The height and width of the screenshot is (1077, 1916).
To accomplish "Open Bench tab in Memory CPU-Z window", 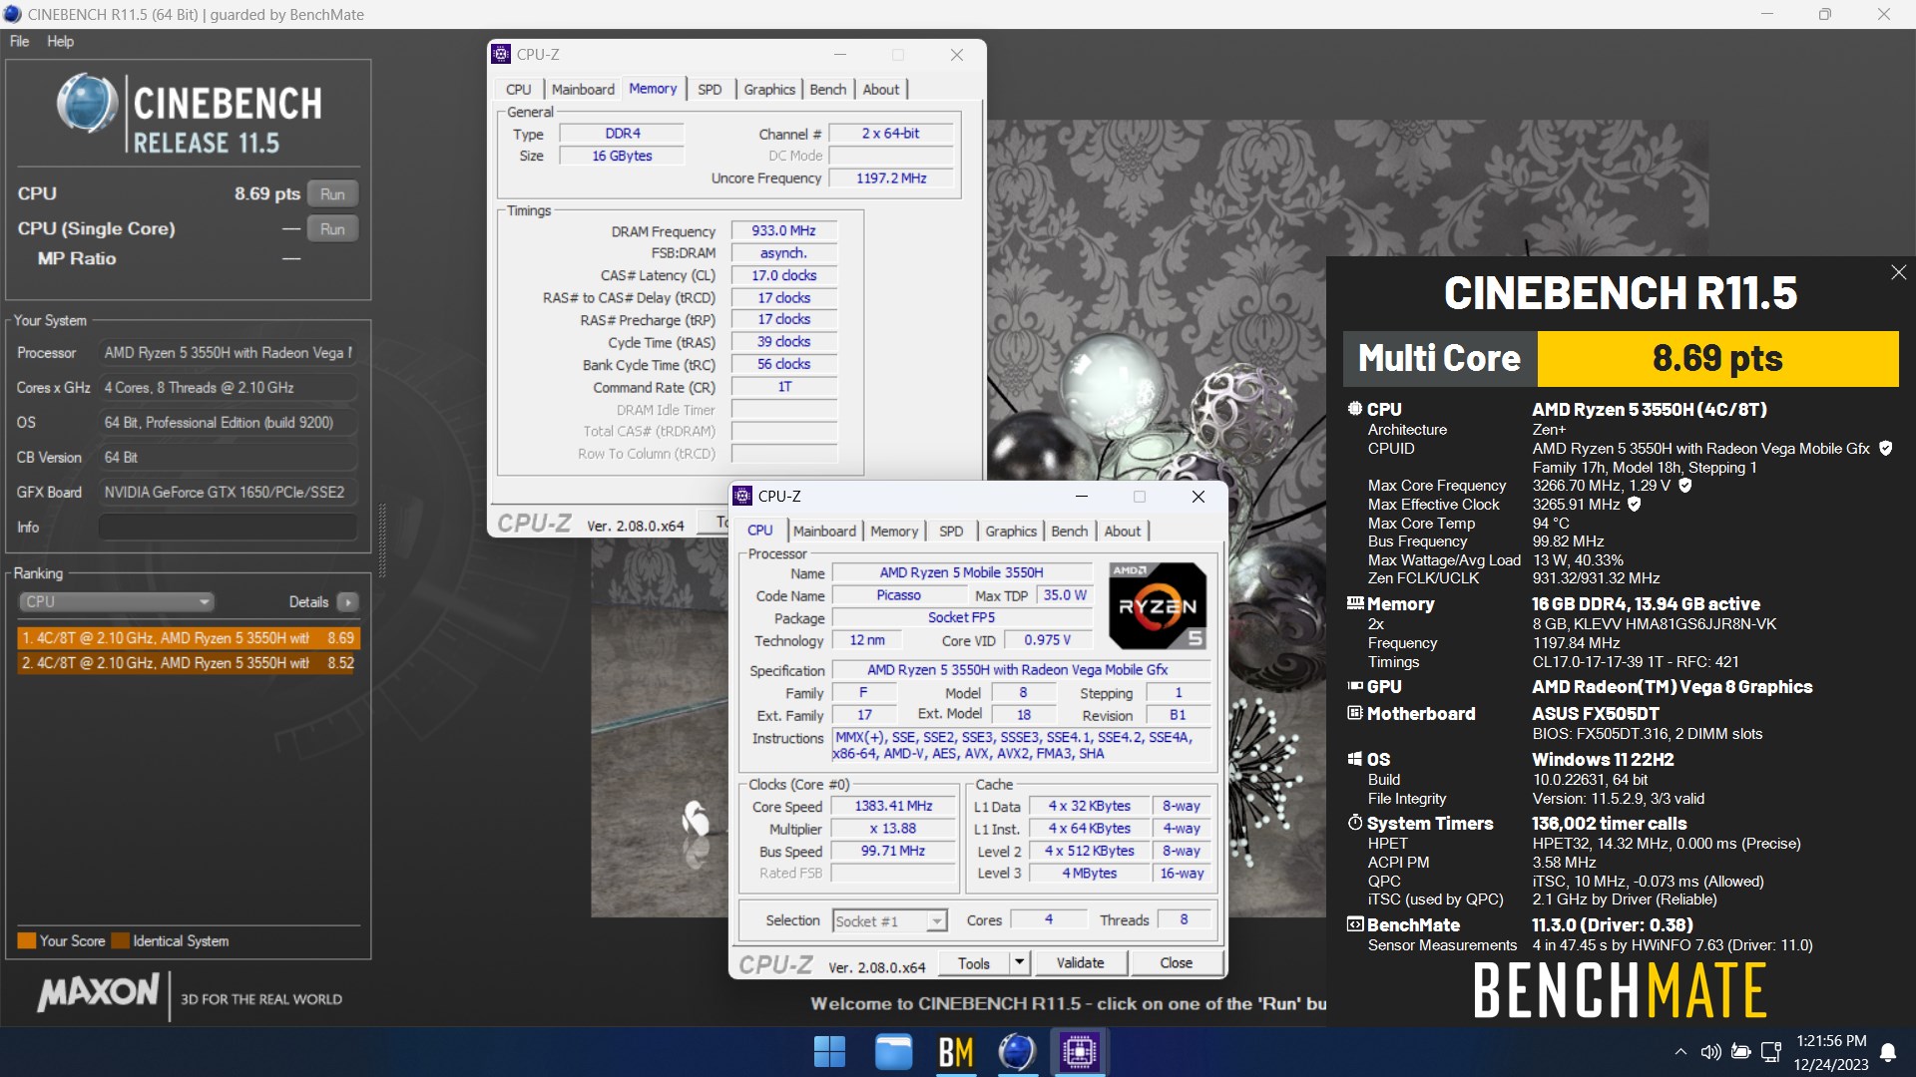I will point(828,90).
